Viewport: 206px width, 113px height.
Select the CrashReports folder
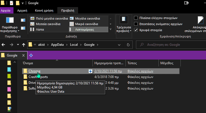click(x=38, y=77)
